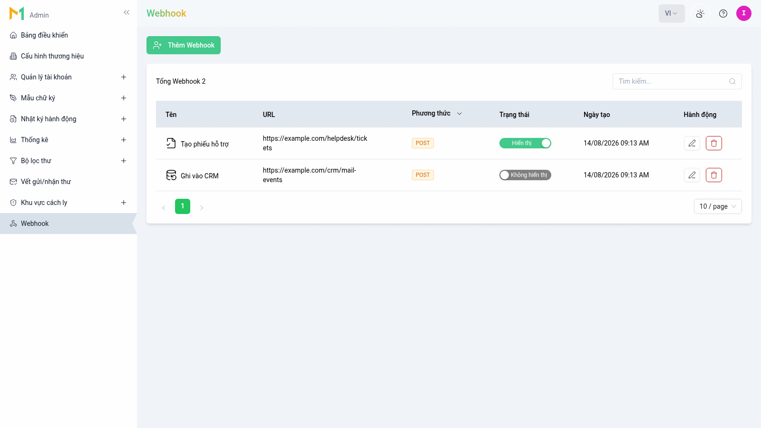Click the Webhook page title

click(166, 13)
